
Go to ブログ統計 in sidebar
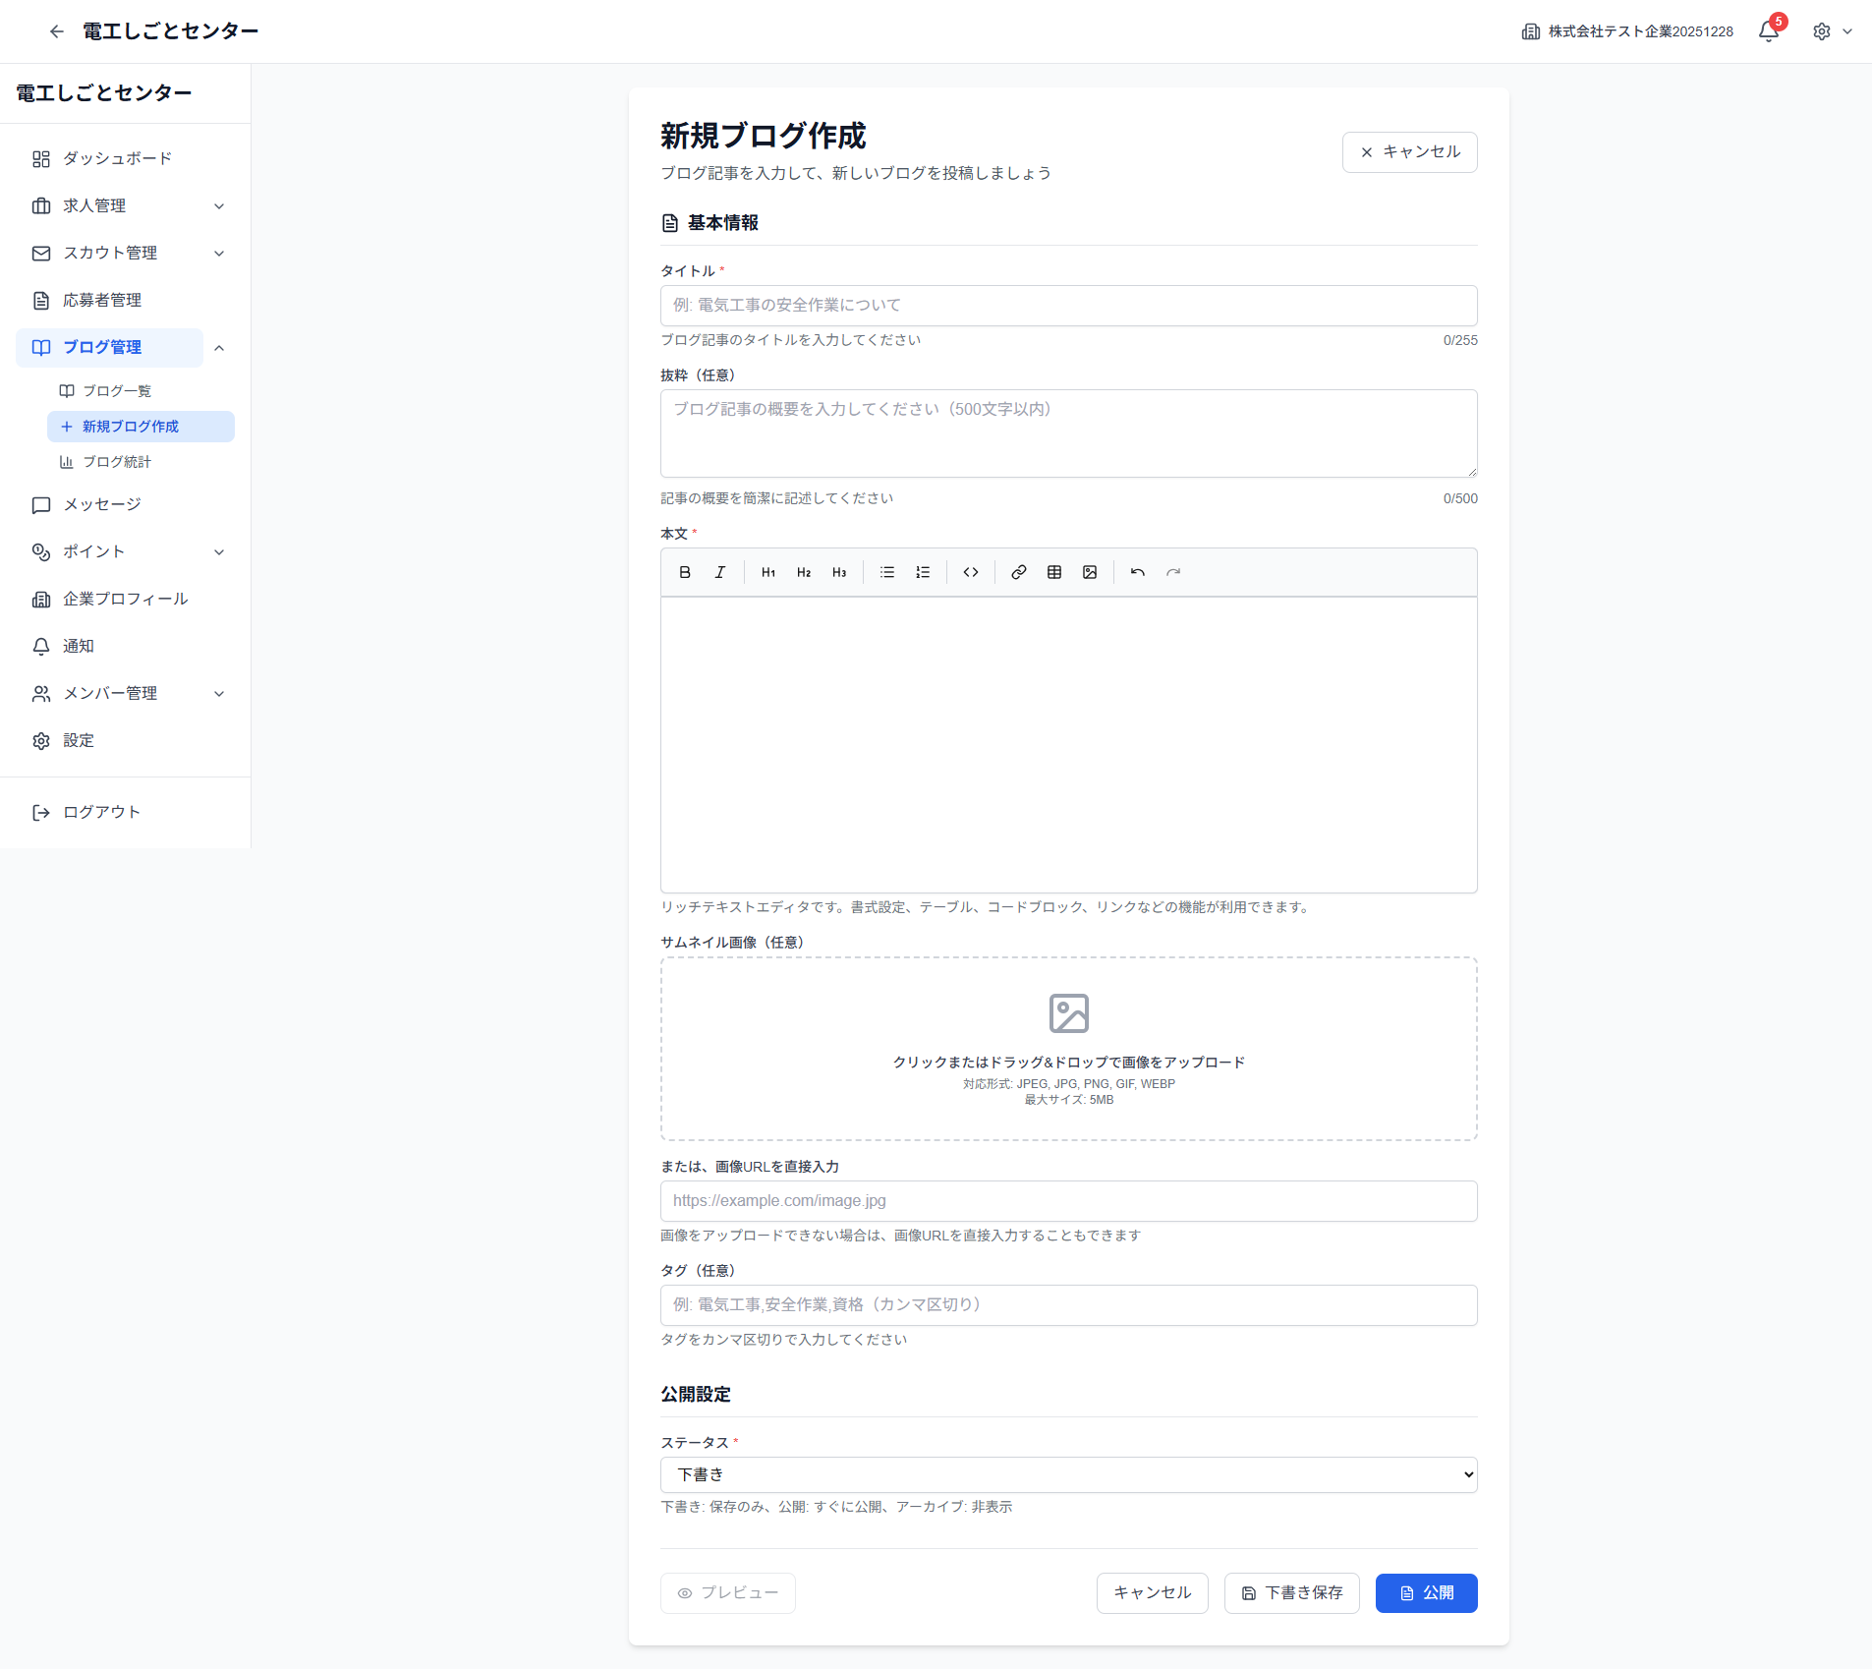pos(117,462)
